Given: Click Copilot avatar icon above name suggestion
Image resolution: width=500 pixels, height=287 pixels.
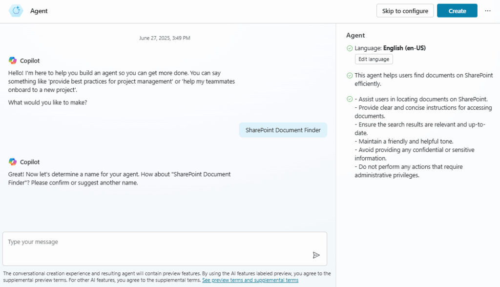Looking at the screenshot, I should (x=13, y=162).
